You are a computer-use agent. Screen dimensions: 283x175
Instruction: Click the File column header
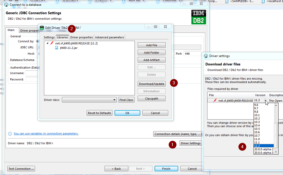tap(230, 95)
